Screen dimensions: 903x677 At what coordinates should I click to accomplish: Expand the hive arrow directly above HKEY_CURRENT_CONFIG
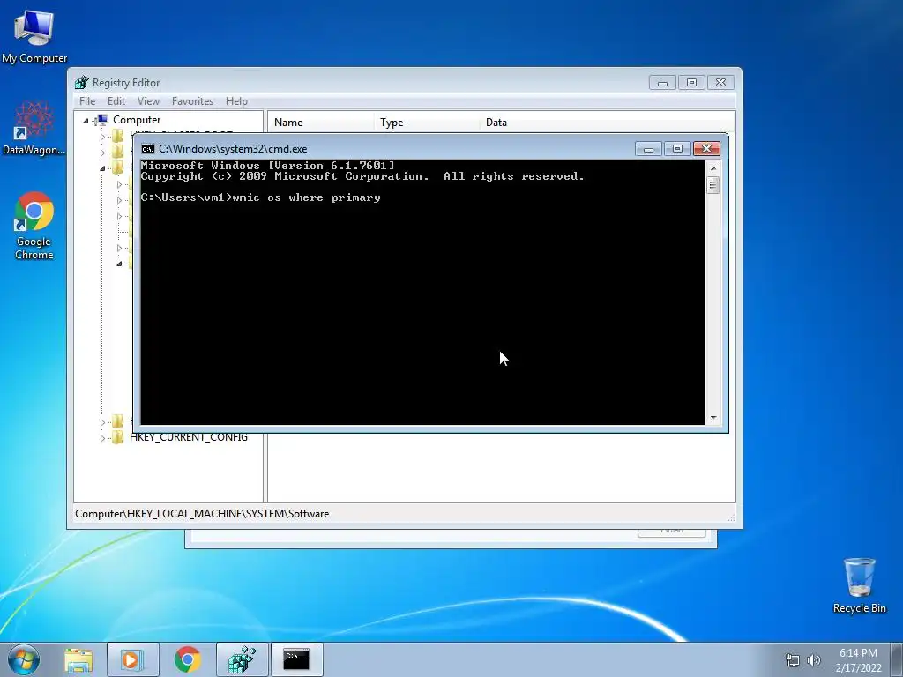click(x=102, y=422)
